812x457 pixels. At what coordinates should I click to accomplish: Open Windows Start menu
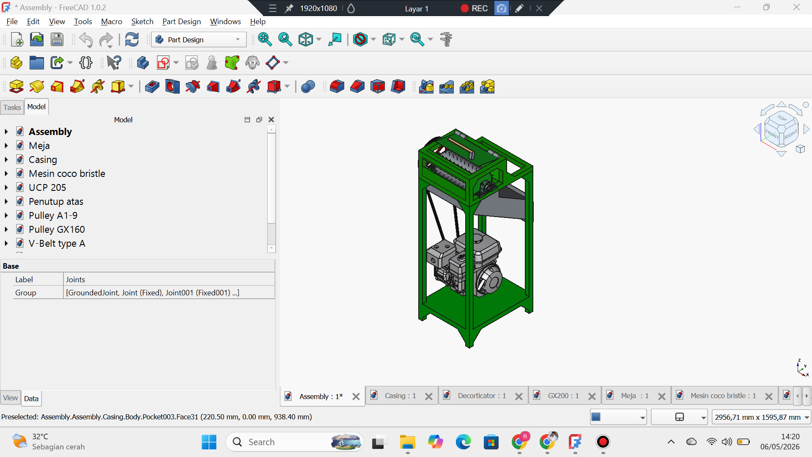(209, 442)
